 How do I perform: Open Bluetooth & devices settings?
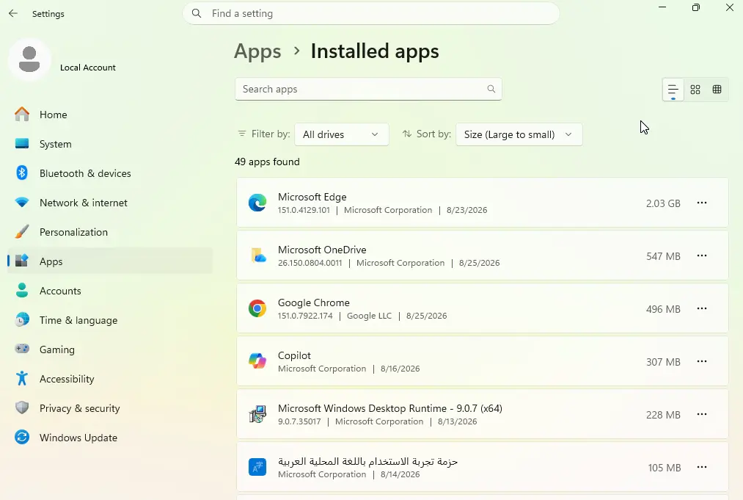coord(110,173)
